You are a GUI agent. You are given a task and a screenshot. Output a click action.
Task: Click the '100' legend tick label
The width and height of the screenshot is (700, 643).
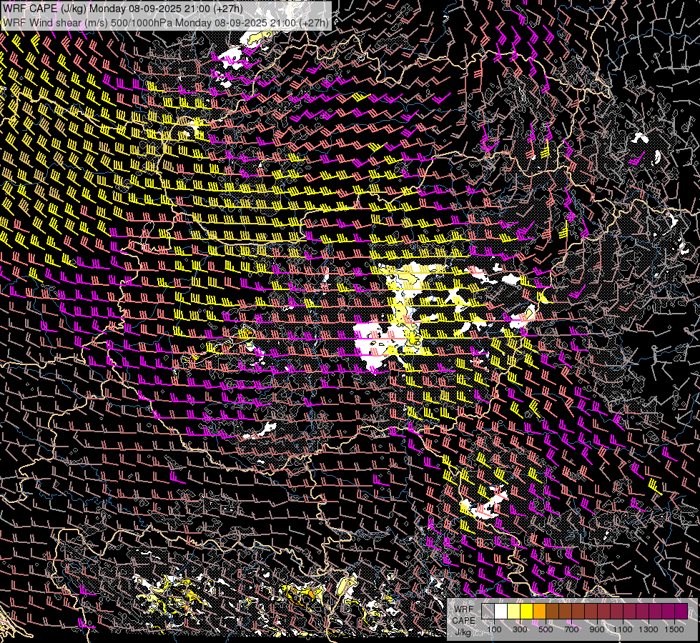pos(494,629)
